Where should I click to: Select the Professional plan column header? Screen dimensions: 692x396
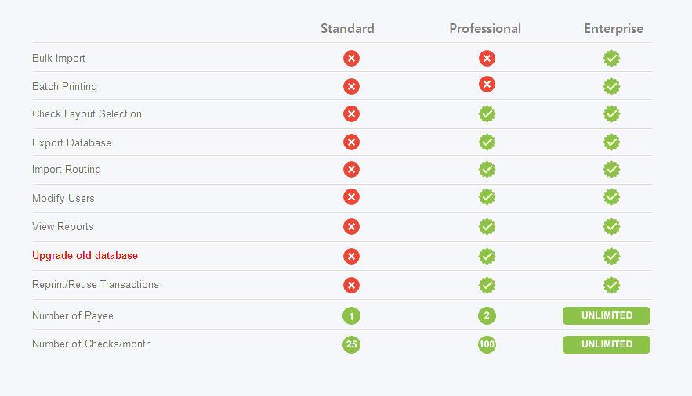pyautogui.click(x=485, y=28)
